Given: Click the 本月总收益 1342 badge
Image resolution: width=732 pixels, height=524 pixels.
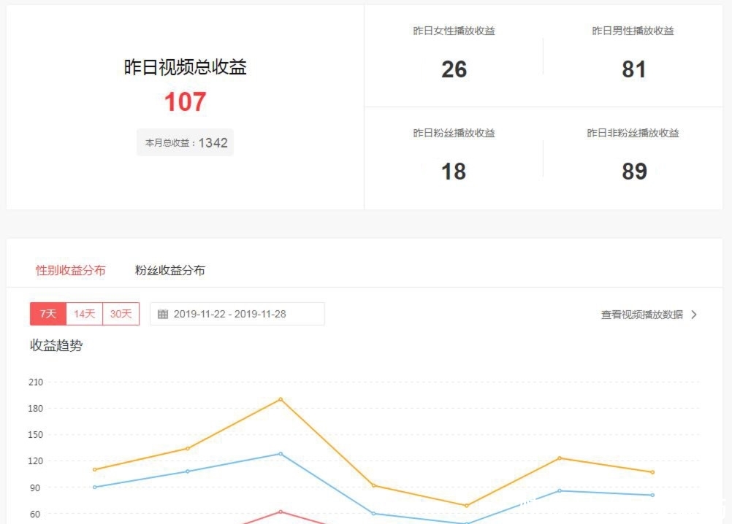Looking at the screenshot, I should [x=186, y=143].
